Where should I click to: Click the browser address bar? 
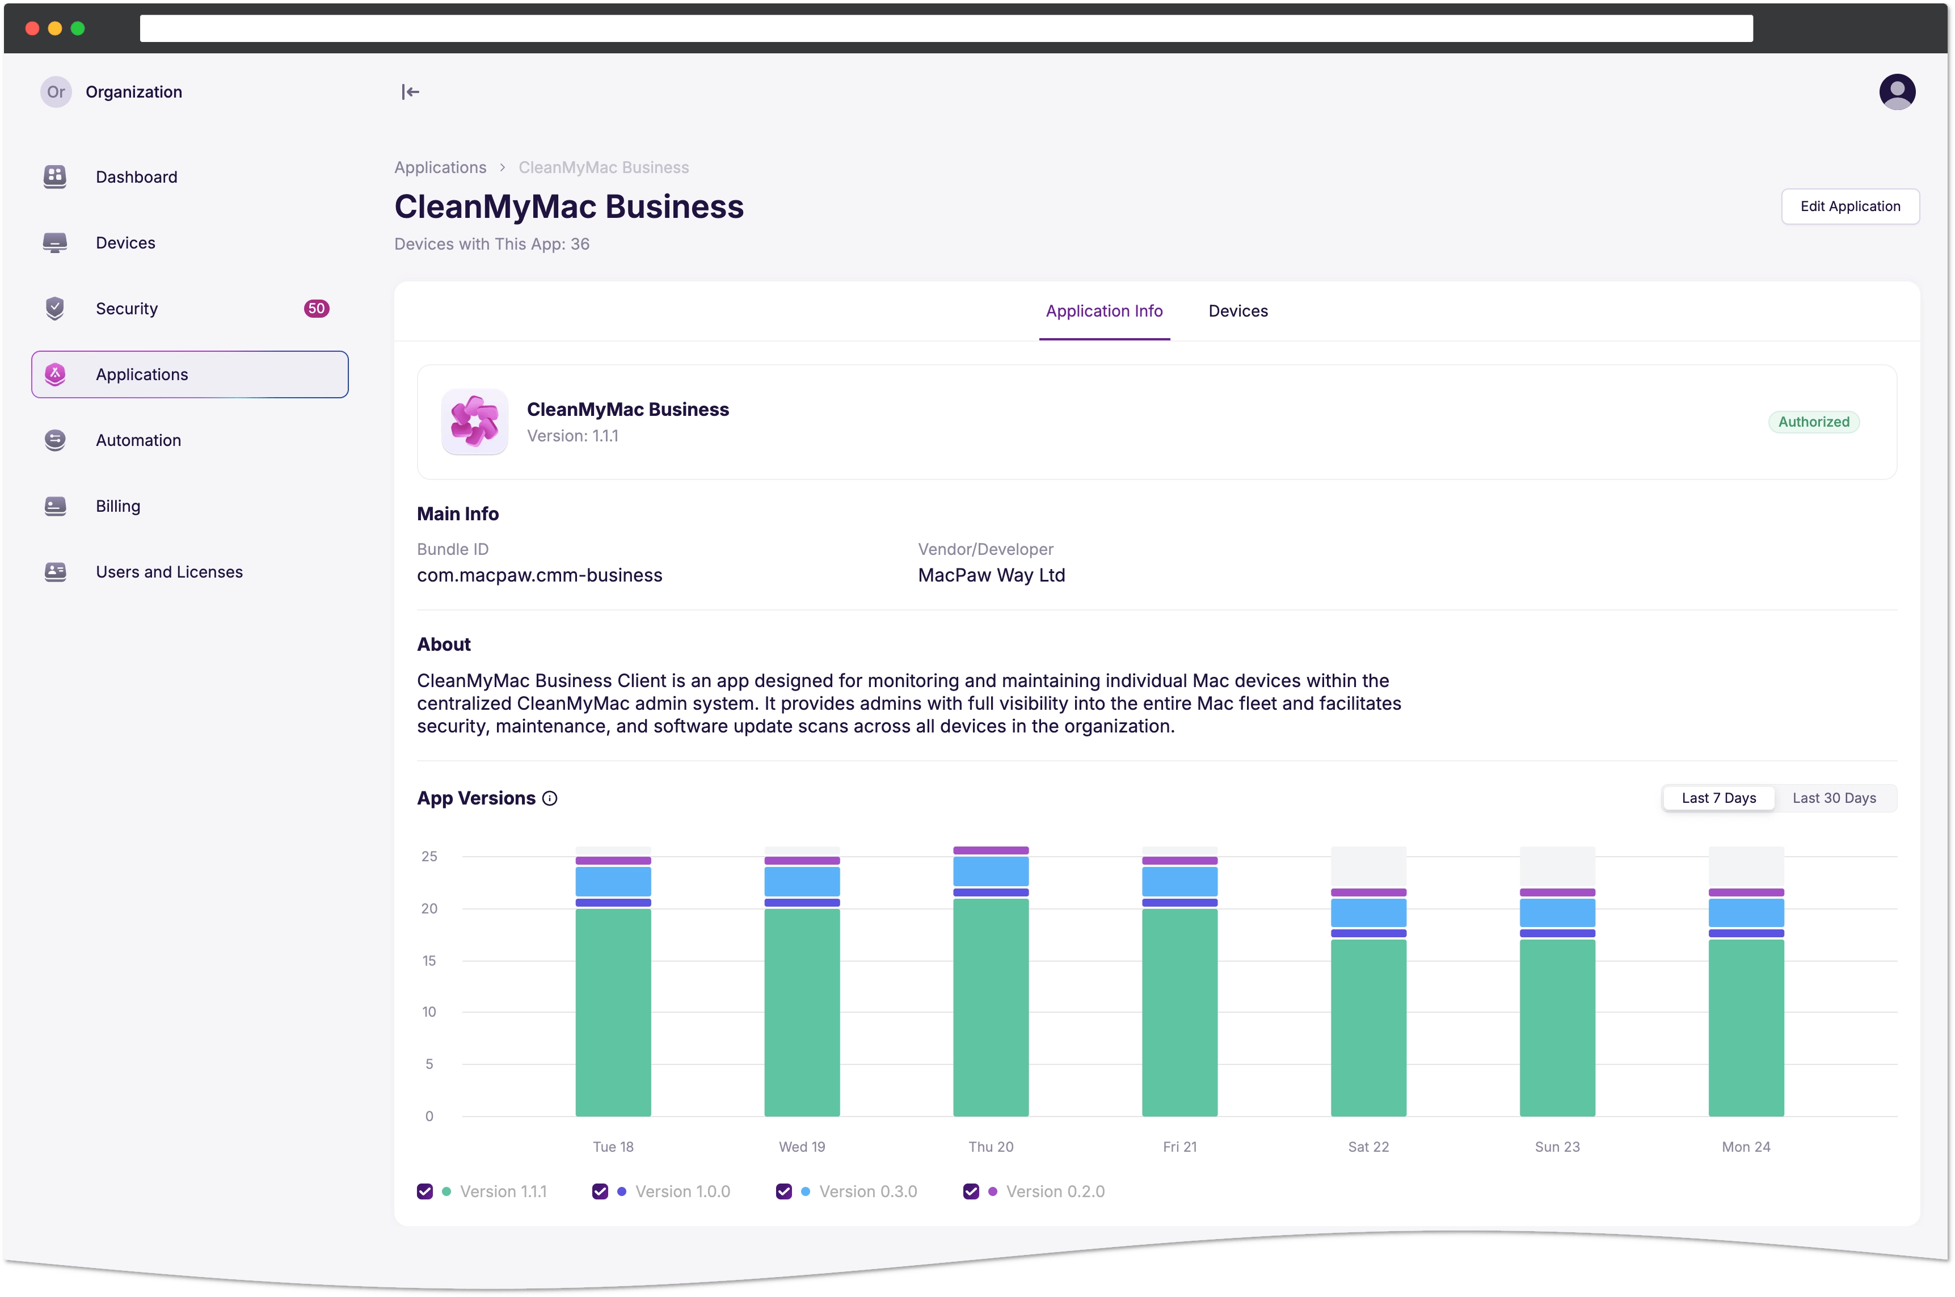pyautogui.click(x=945, y=28)
